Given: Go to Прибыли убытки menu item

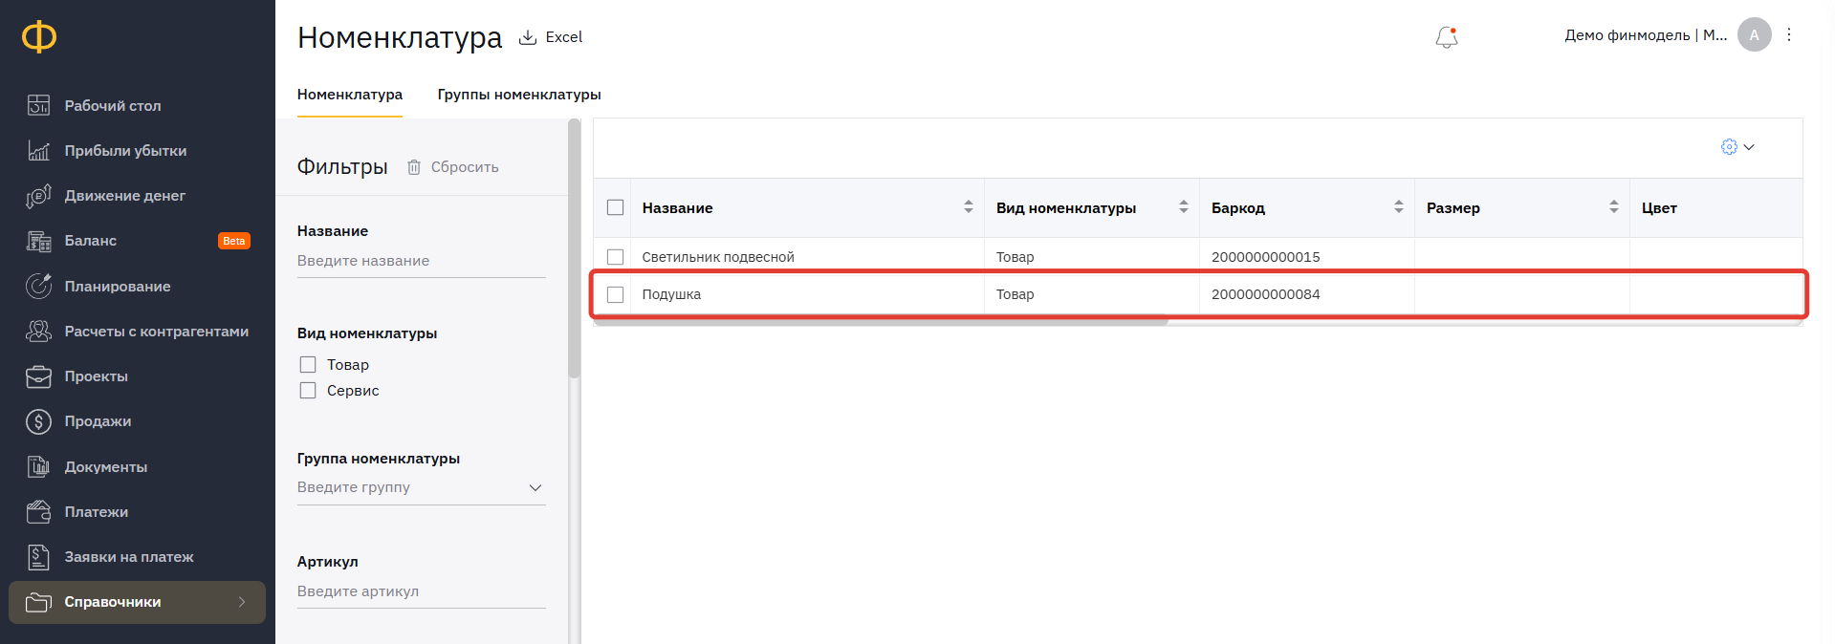Looking at the screenshot, I should tap(125, 150).
